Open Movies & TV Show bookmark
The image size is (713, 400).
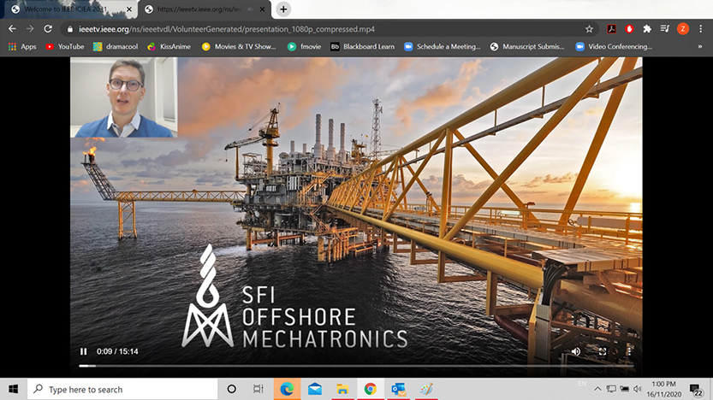239,46
